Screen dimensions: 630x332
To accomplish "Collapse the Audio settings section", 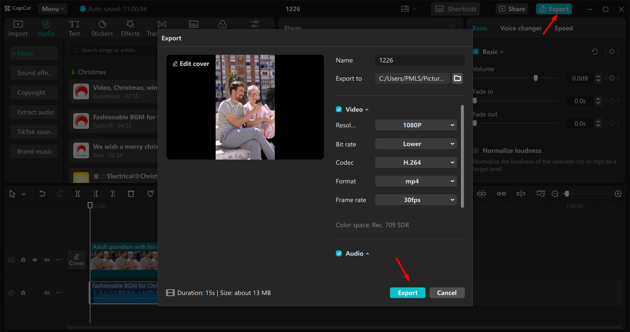I will point(367,254).
